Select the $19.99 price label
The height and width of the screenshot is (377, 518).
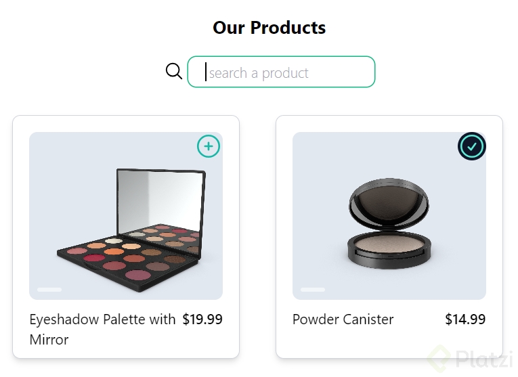(202, 319)
